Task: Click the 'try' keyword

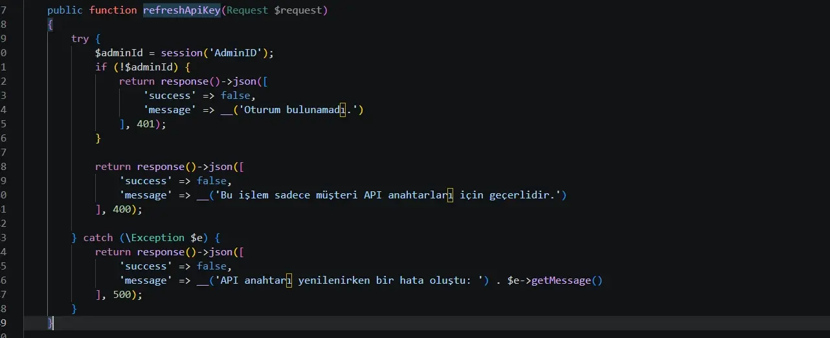Action: (x=80, y=39)
